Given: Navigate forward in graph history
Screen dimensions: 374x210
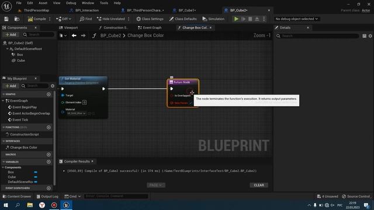Looking at the screenshot, I should coord(83,36).
